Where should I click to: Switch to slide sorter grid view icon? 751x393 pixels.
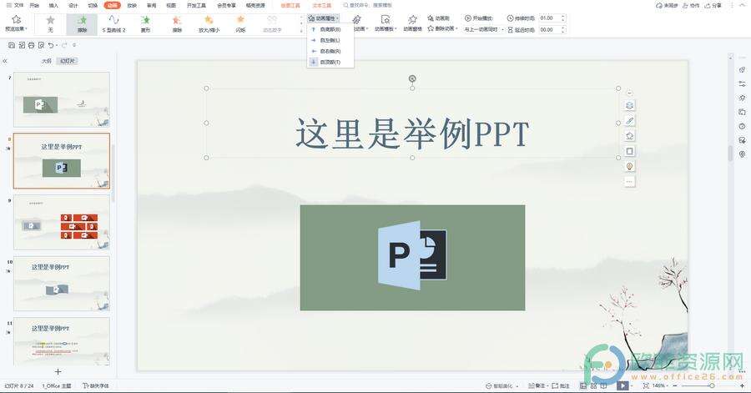pos(593,385)
